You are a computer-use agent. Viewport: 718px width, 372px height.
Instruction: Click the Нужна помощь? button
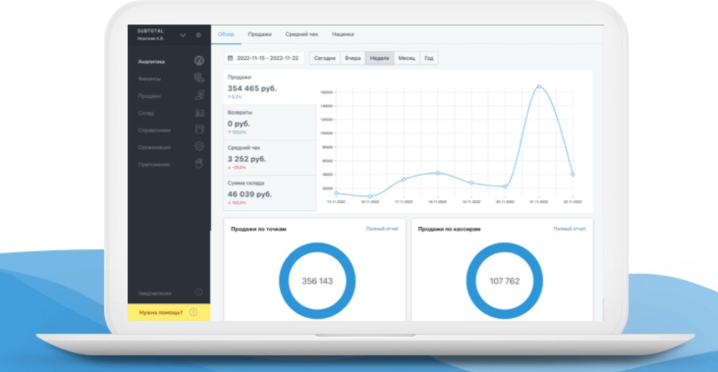pos(169,312)
